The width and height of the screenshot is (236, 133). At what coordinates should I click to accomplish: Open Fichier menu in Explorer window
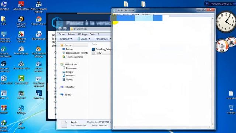click(x=62, y=34)
